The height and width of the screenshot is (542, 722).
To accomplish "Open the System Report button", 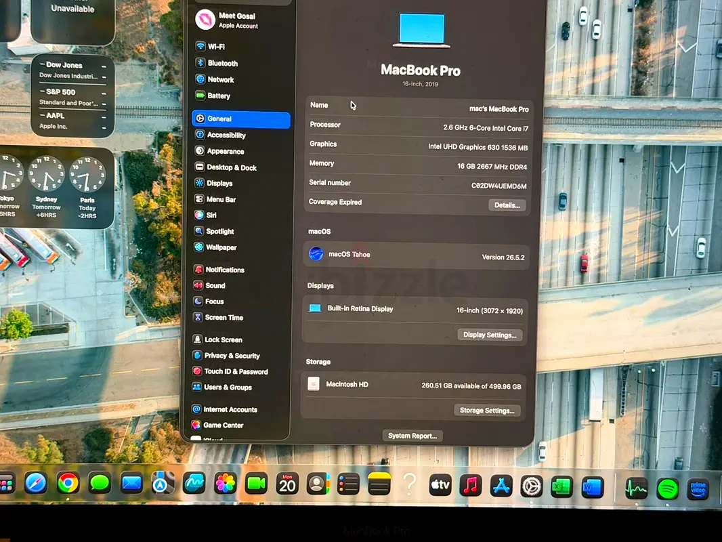I will tap(412, 436).
